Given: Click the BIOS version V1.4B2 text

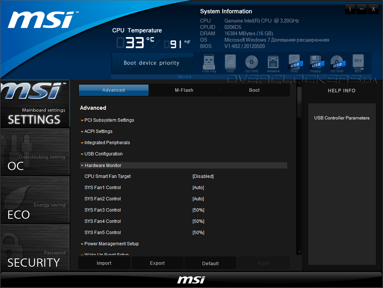Looking at the screenshot, I should (245, 46).
